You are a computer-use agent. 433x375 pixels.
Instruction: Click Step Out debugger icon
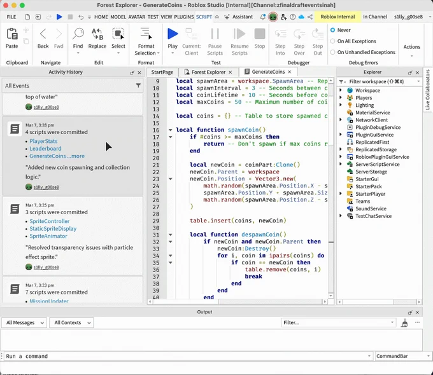click(x=318, y=34)
